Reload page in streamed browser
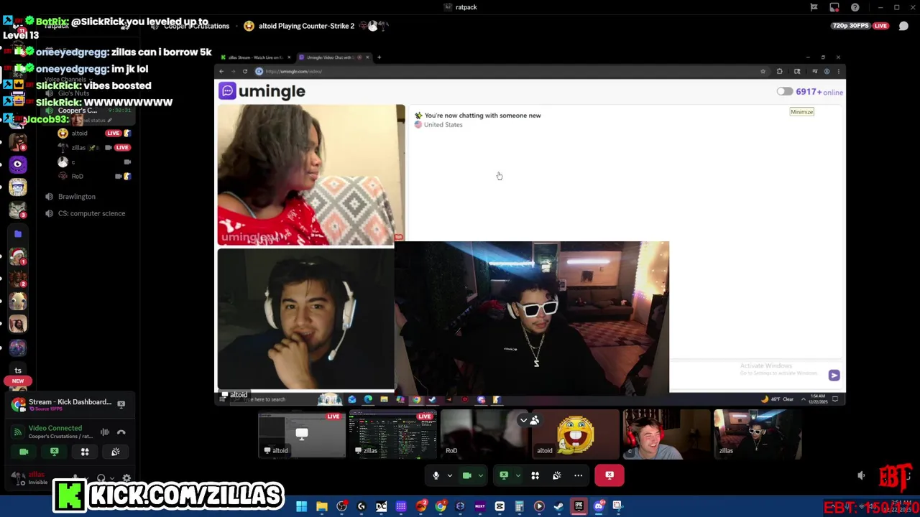920x517 pixels. (x=245, y=71)
